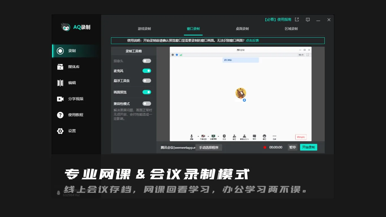Screen dimensions: 386x217
Task: Open the 分享视频 video camera icon
Action: coord(60,99)
